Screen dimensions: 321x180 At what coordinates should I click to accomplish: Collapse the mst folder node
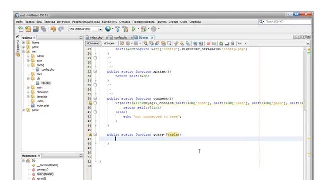click(x=24, y=52)
